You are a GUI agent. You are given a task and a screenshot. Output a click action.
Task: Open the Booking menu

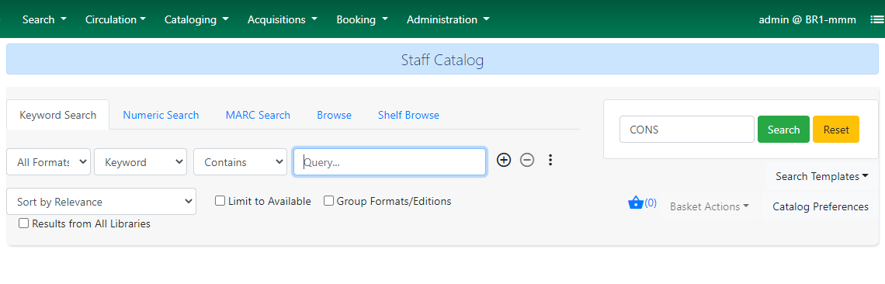362,19
